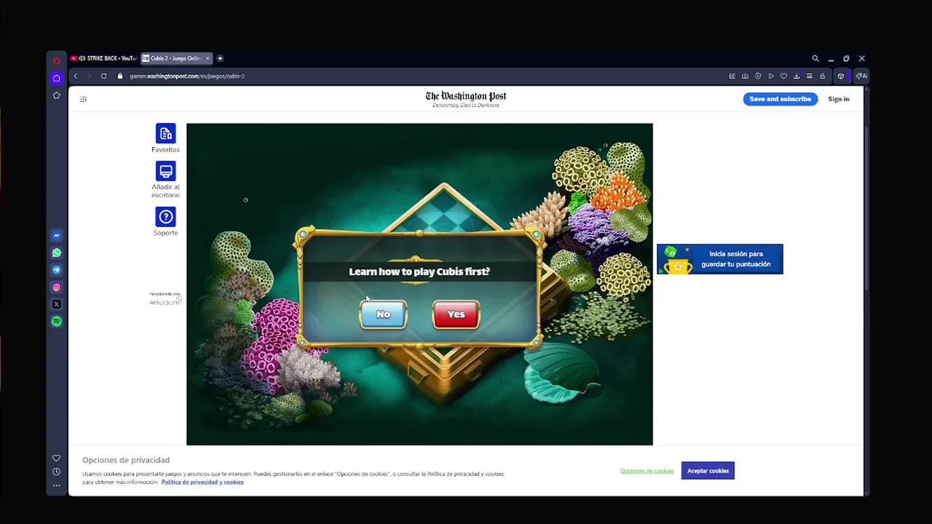Take a snapshot with camera icon
This screenshot has width=932, height=524.
coord(745,76)
